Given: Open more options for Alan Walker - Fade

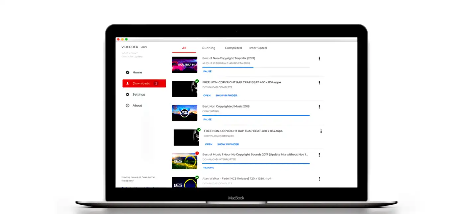Looking at the screenshot, I should pos(319,179).
